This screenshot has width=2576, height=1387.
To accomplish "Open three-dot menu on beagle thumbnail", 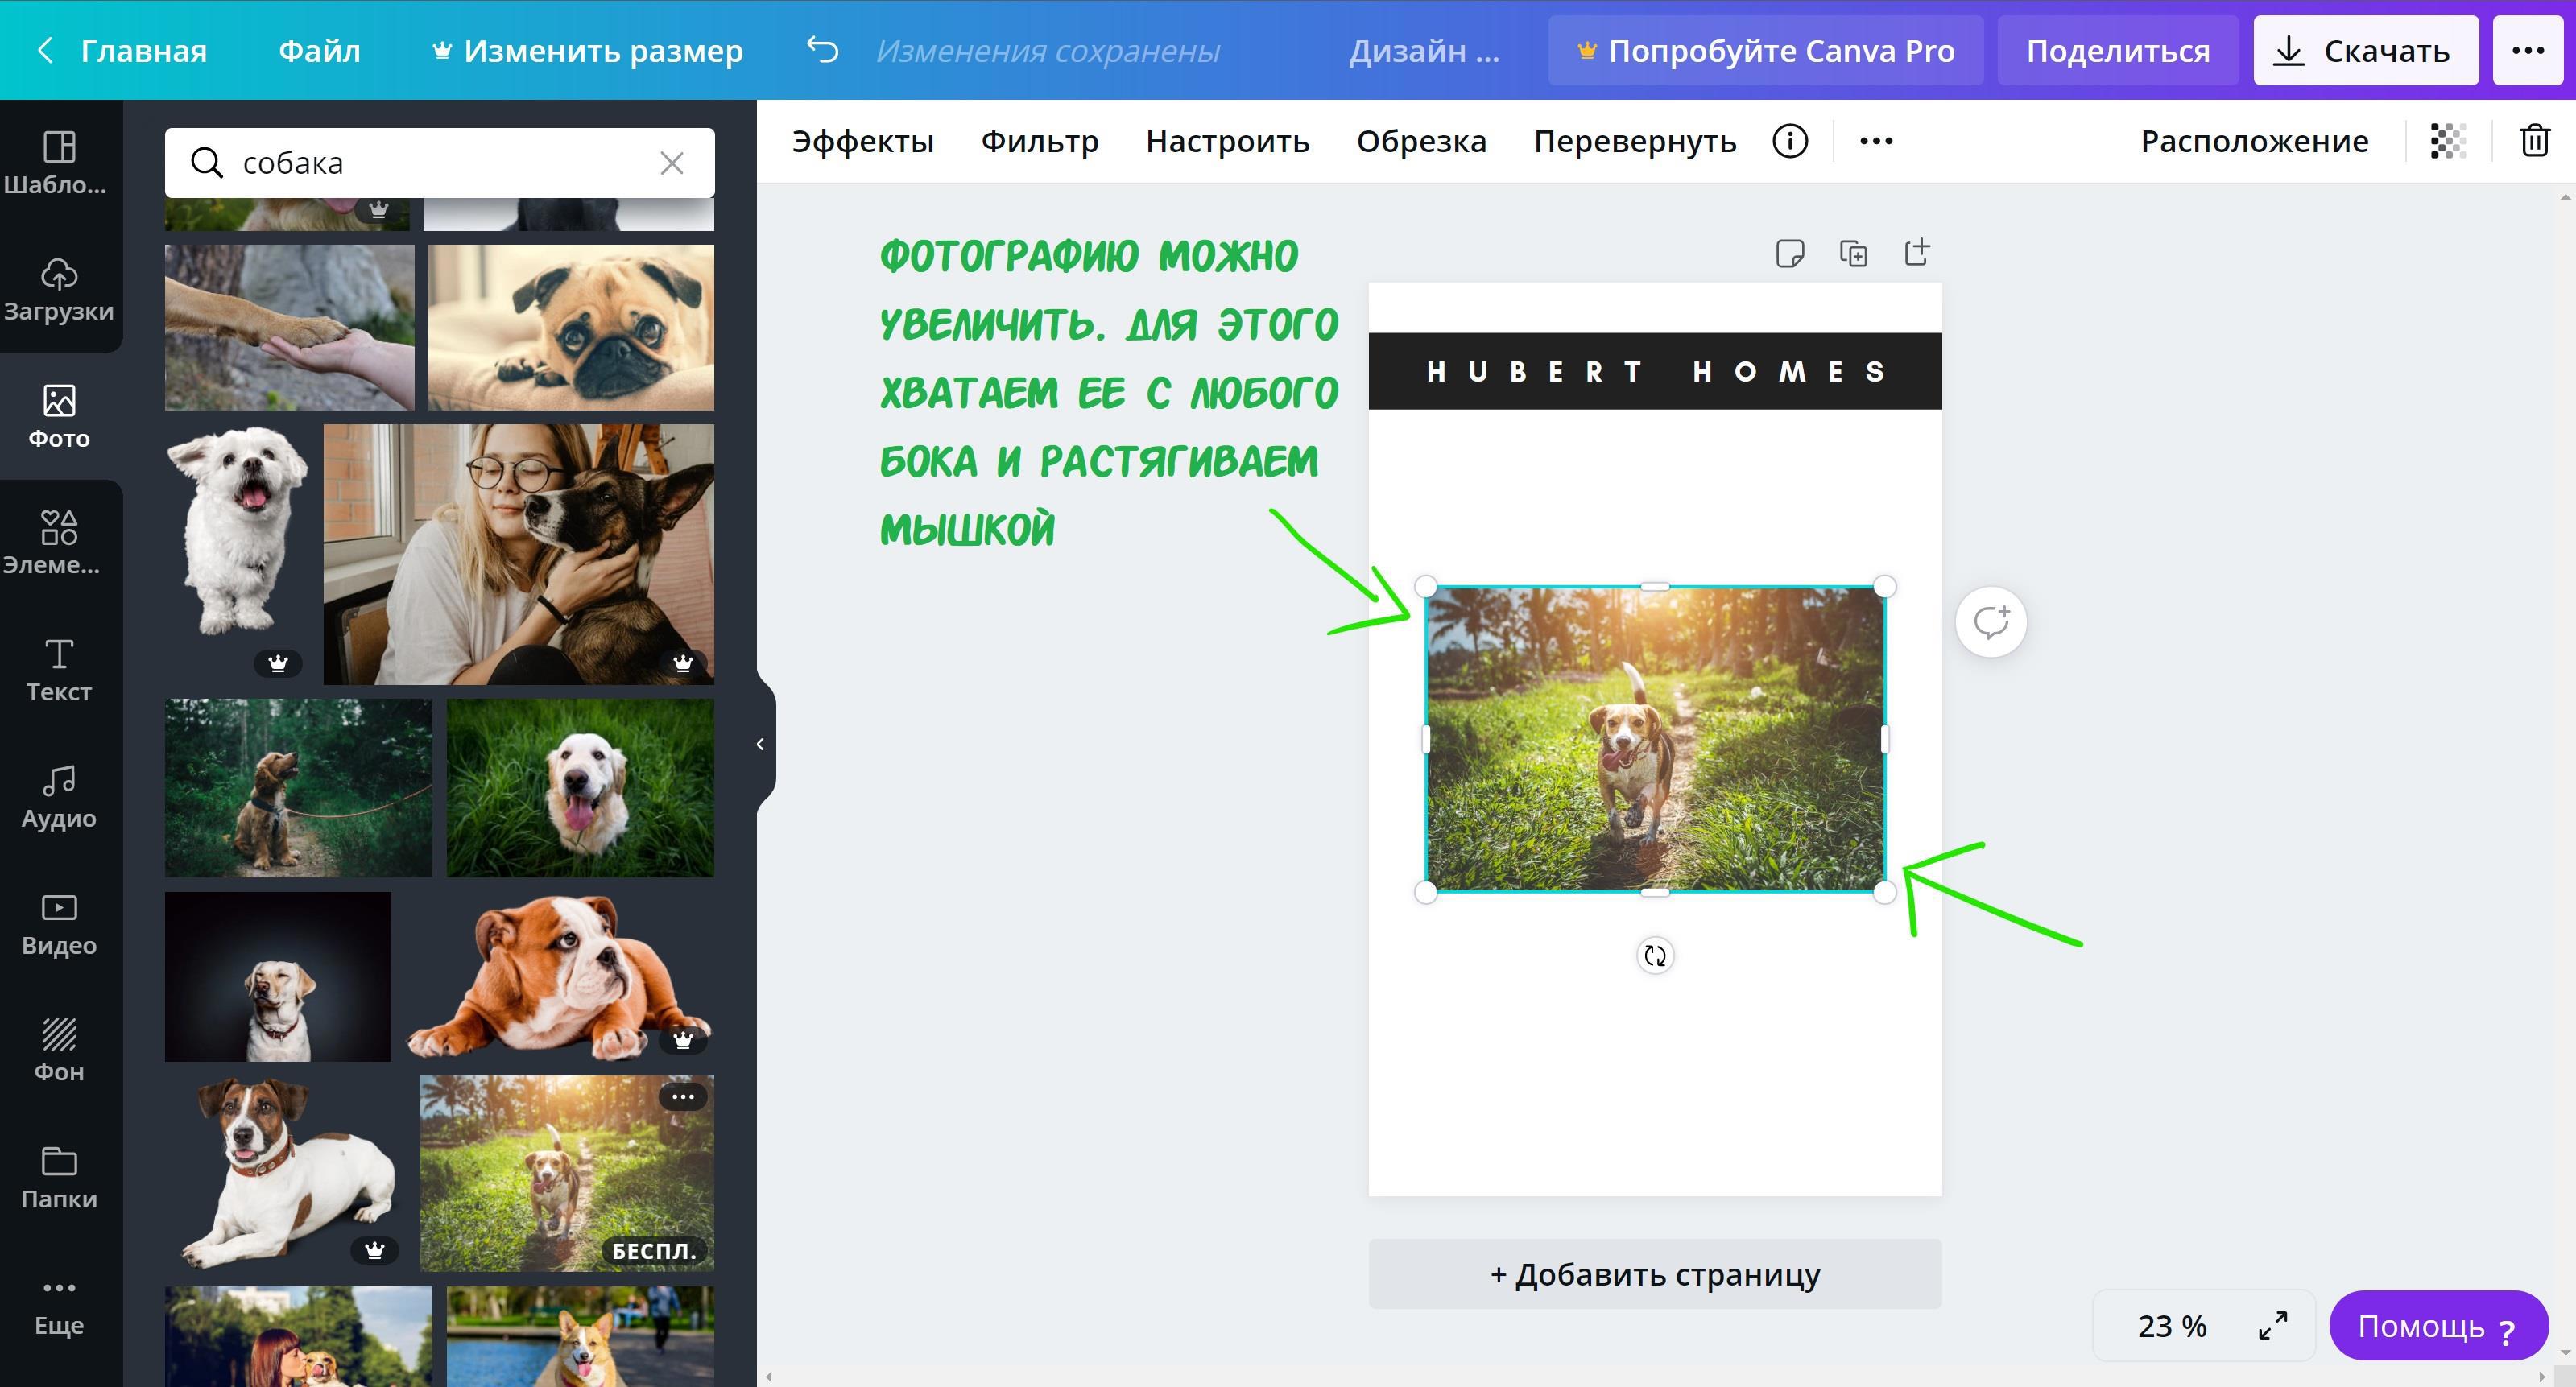I will (x=683, y=1097).
